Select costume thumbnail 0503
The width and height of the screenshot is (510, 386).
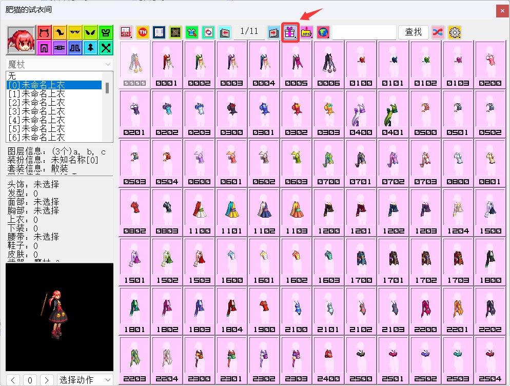(x=134, y=163)
